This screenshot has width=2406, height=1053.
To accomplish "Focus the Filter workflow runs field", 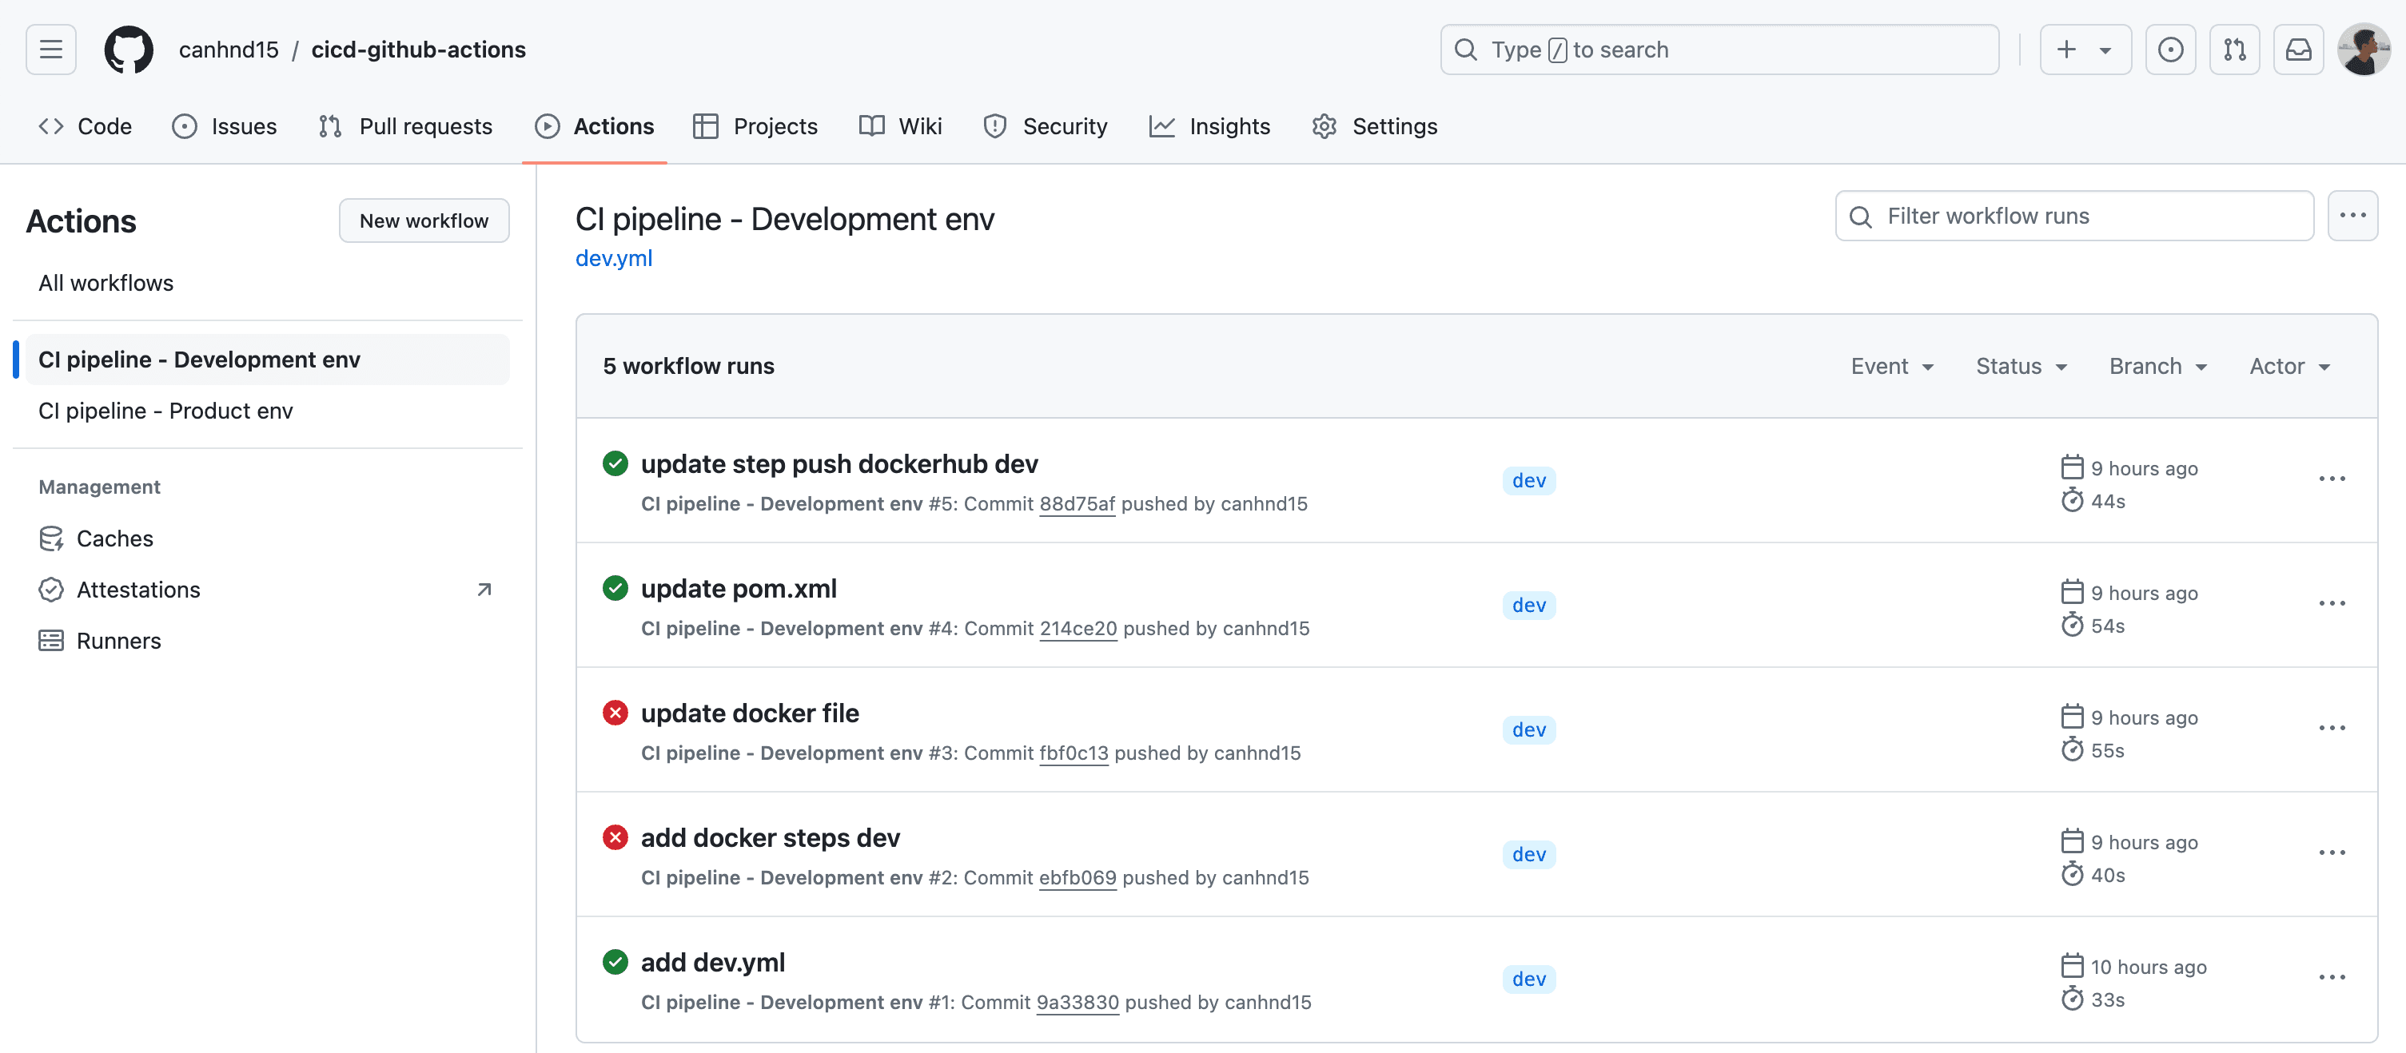I will pos(2073,216).
